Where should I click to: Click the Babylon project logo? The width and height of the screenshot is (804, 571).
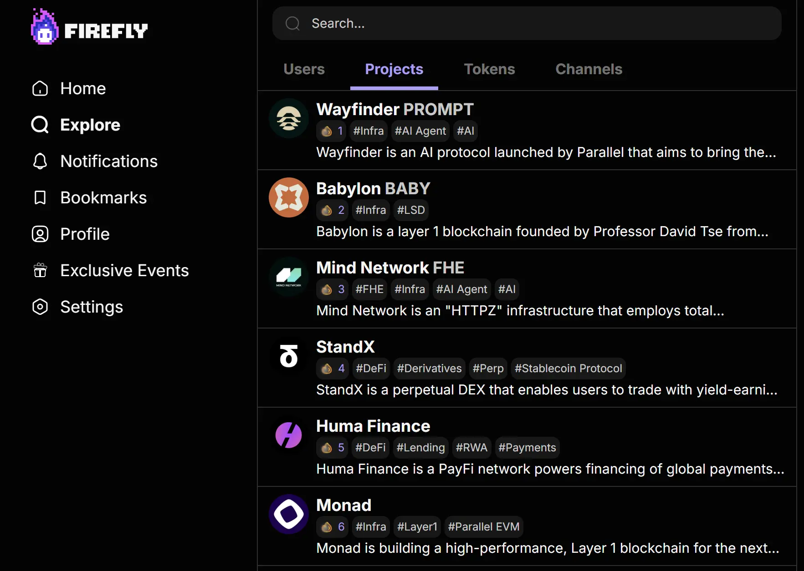tap(288, 197)
